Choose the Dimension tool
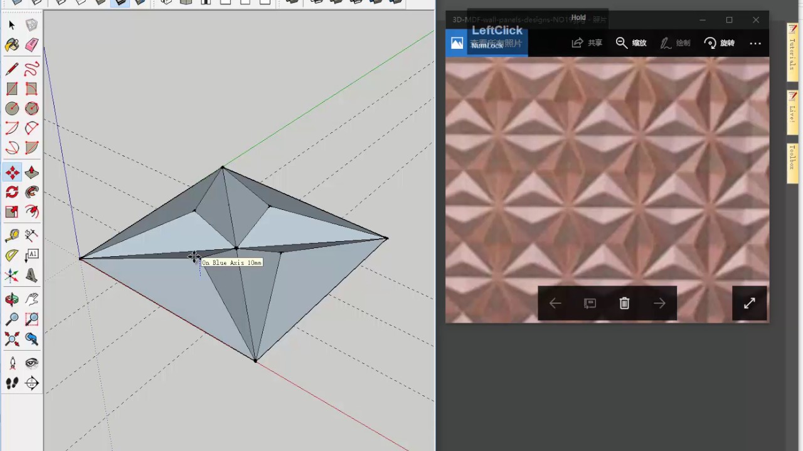The height and width of the screenshot is (451, 803). click(x=32, y=236)
